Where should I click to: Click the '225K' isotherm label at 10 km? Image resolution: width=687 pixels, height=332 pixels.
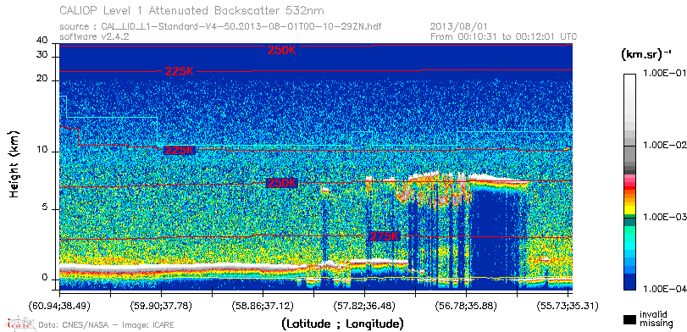179,150
